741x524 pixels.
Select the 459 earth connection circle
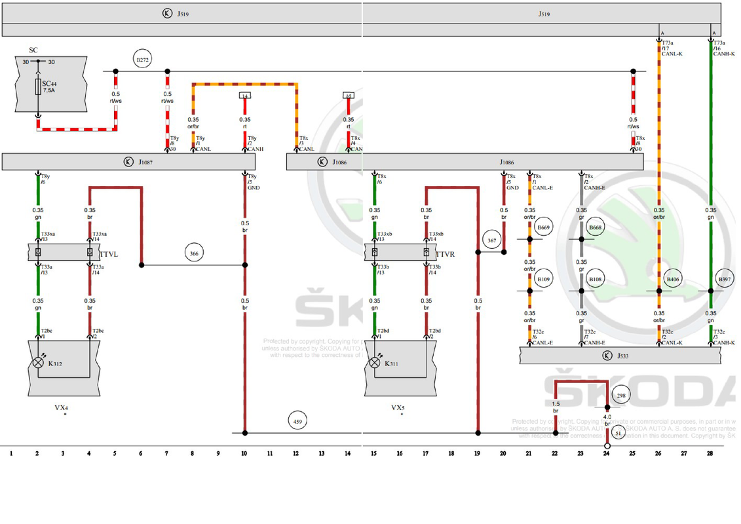pos(297,421)
